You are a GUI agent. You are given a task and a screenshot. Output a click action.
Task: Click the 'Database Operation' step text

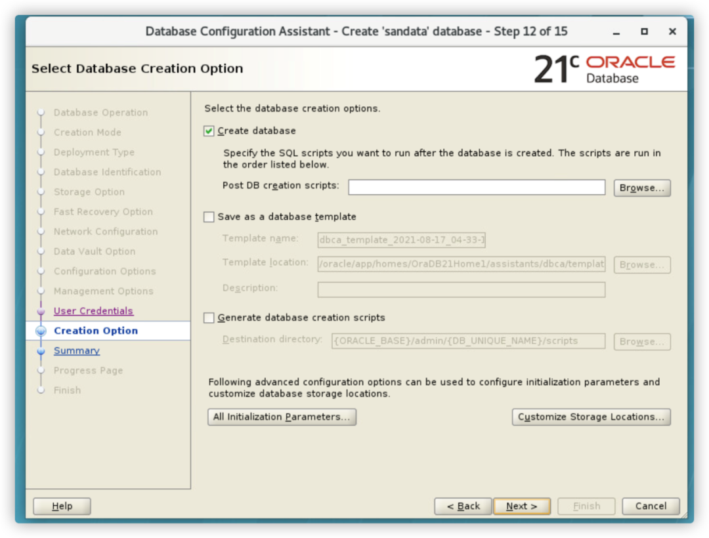click(101, 112)
